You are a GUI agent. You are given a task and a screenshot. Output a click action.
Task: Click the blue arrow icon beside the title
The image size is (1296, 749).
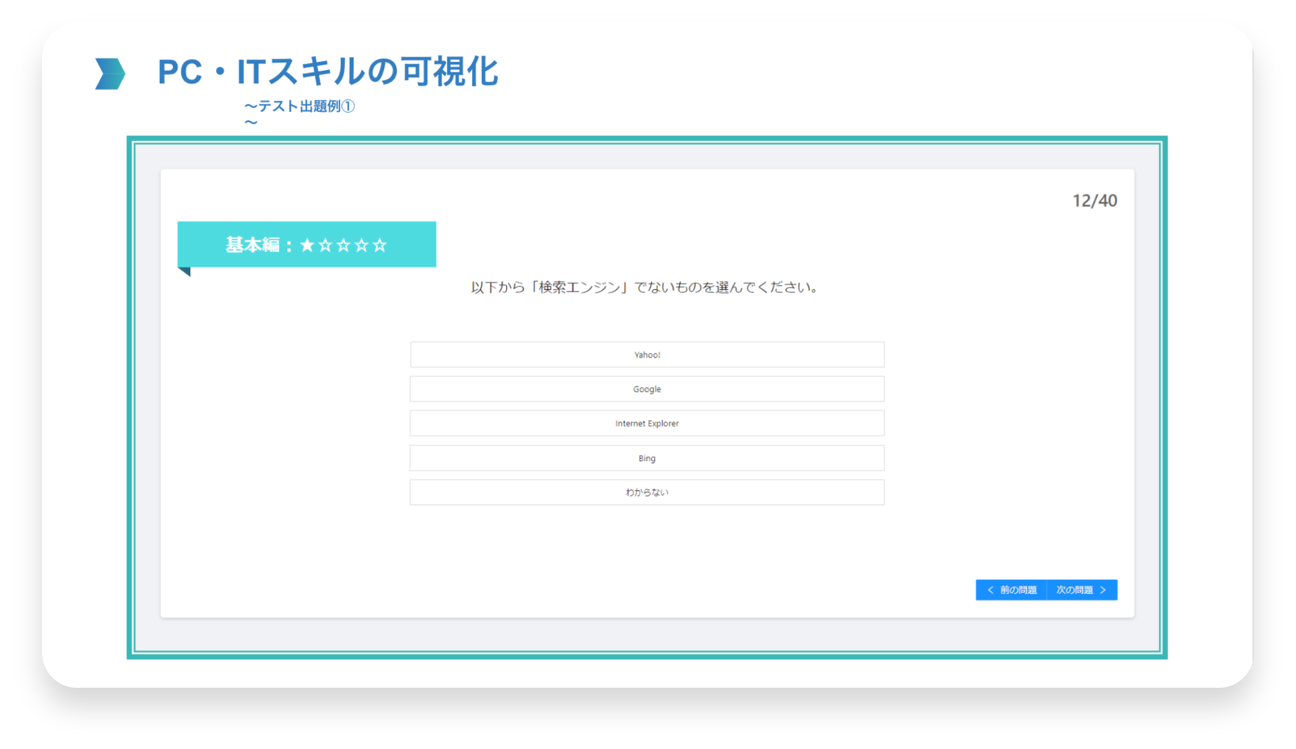110,73
